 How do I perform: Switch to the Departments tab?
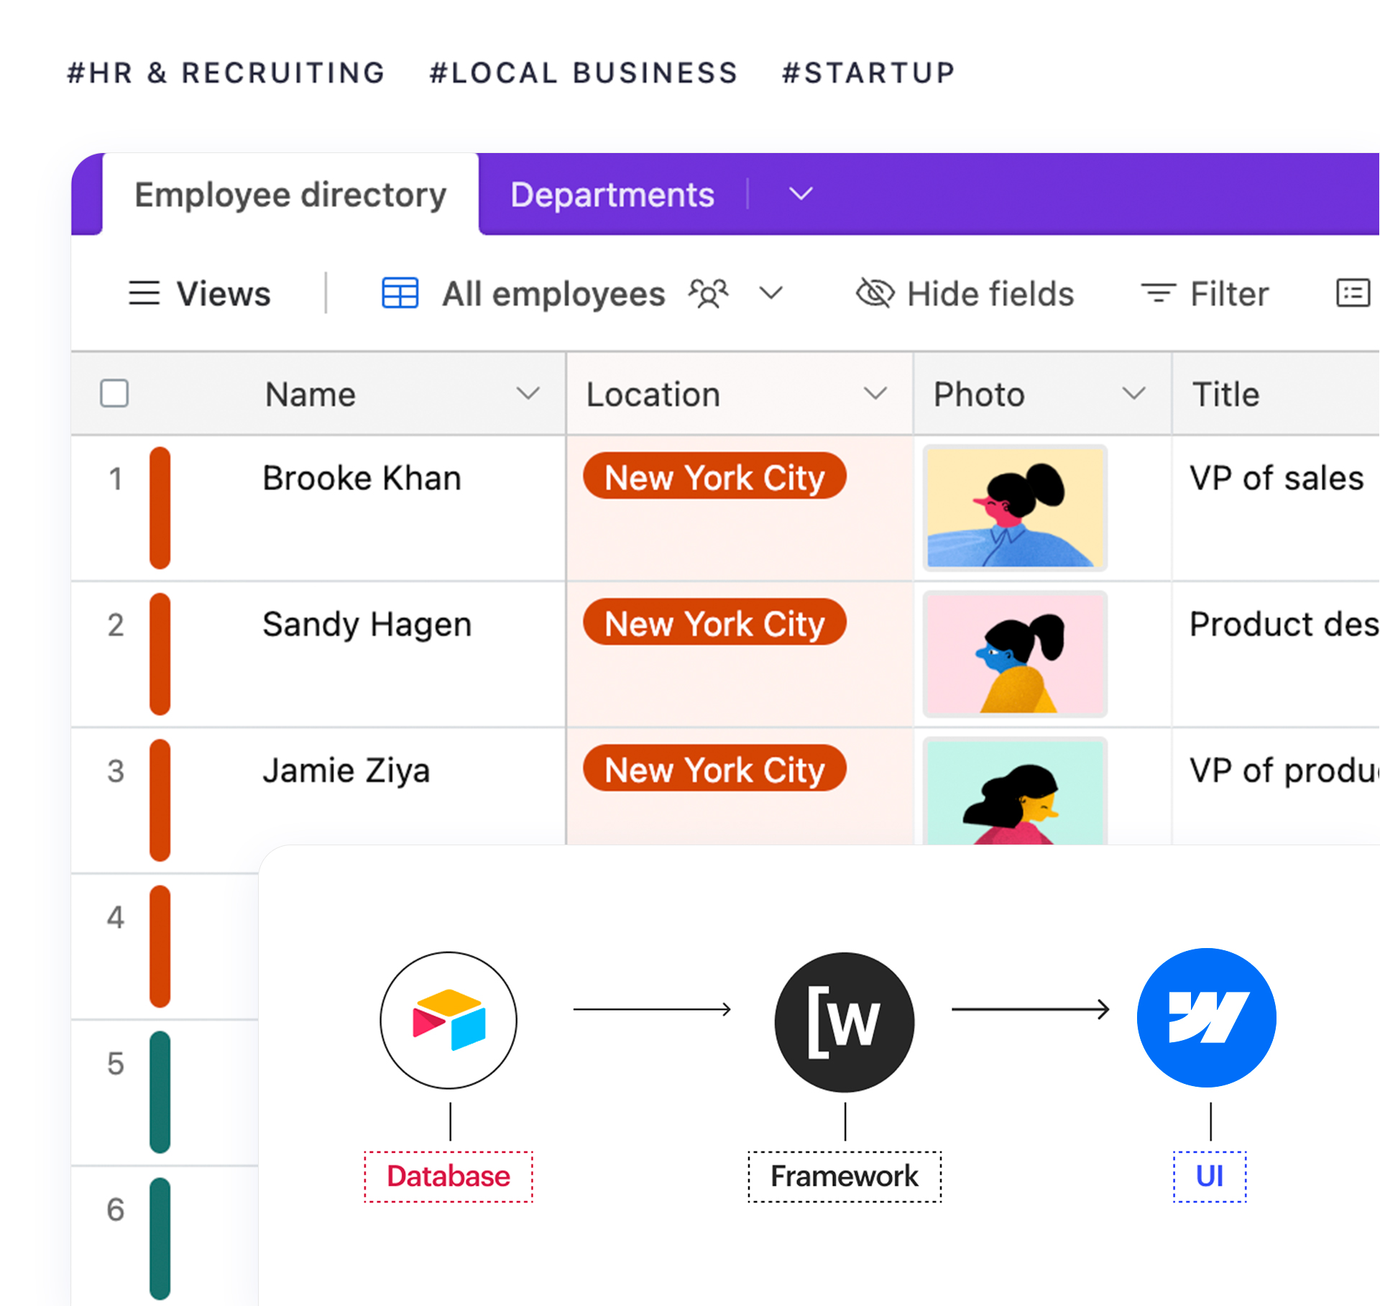[612, 195]
